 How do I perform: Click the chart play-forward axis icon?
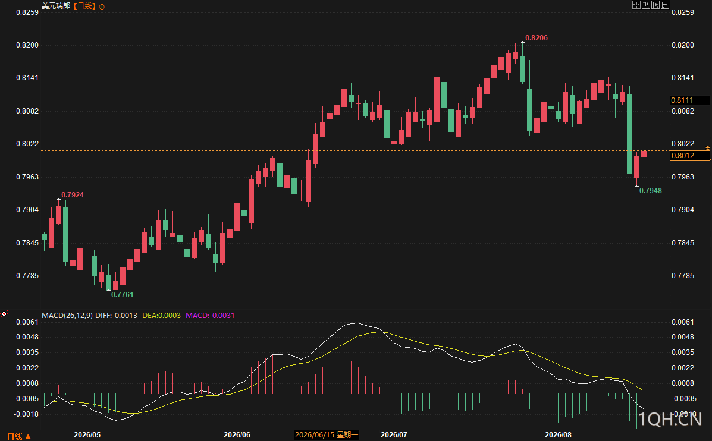(655, 5)
